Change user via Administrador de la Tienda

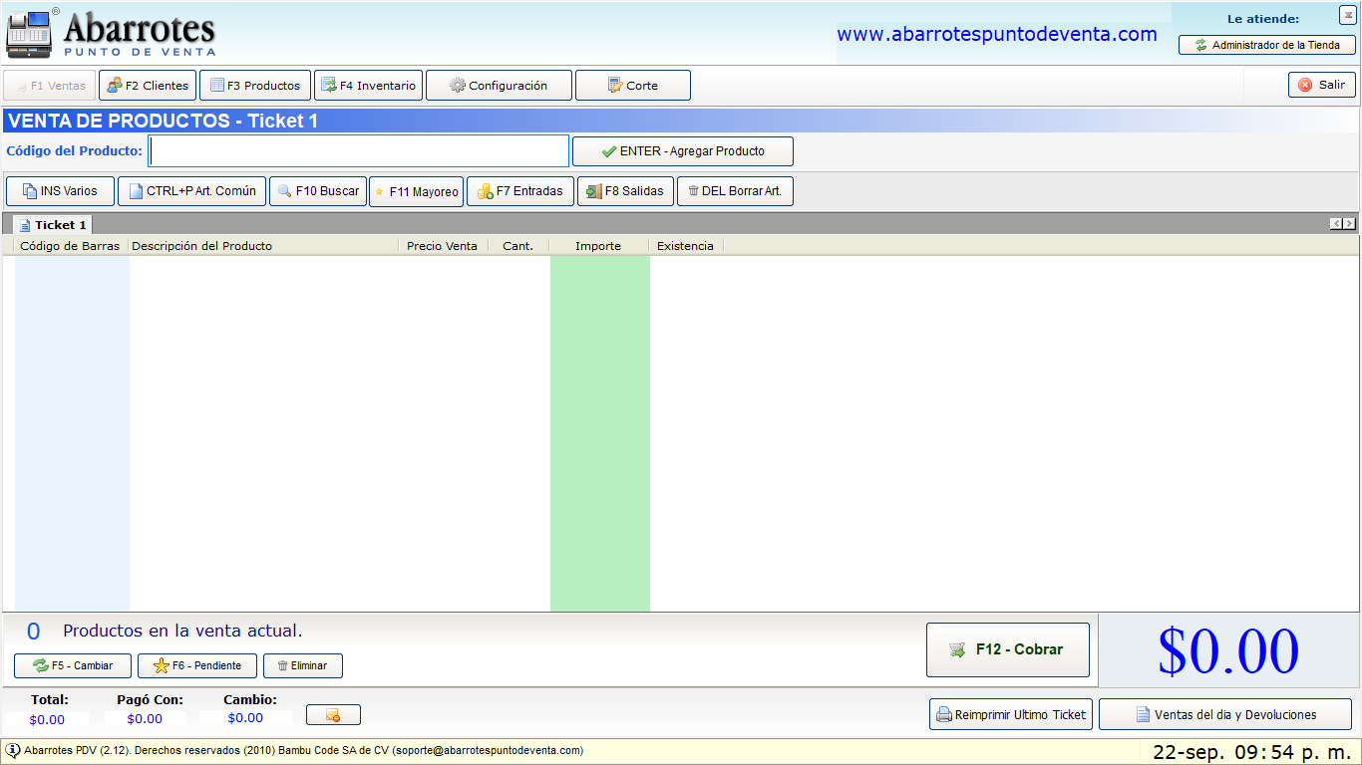click(1267, 45)
